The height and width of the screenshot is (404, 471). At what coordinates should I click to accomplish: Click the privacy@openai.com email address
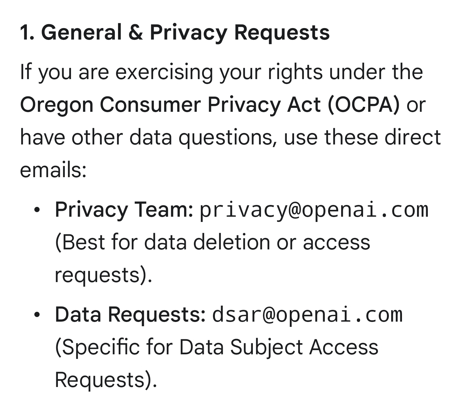[x=313, y=210]
